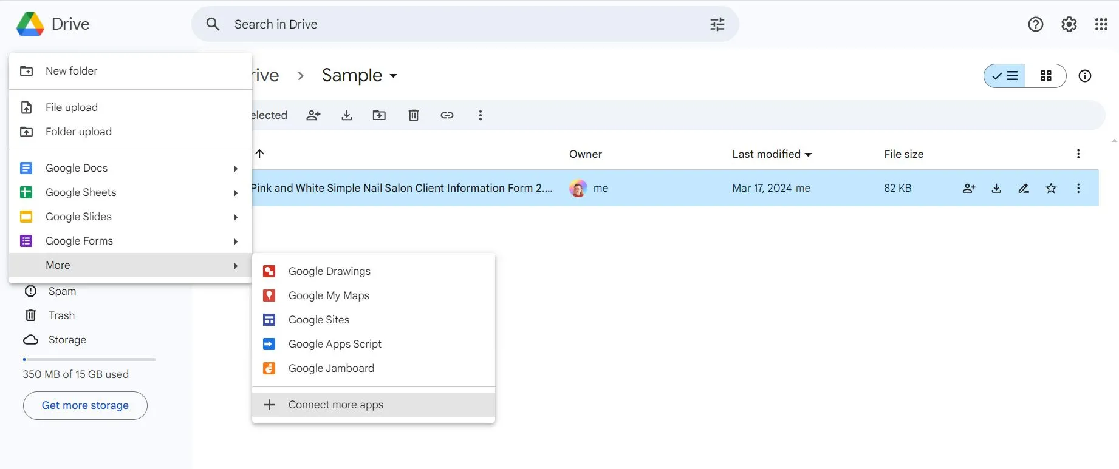
Task: Create a new Google Slides file
Action: pos(131,217)
